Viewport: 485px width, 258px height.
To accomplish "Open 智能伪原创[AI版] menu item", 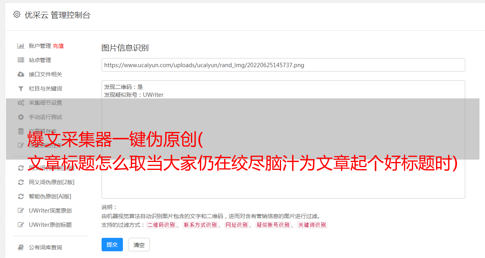I will click(50, 196).
